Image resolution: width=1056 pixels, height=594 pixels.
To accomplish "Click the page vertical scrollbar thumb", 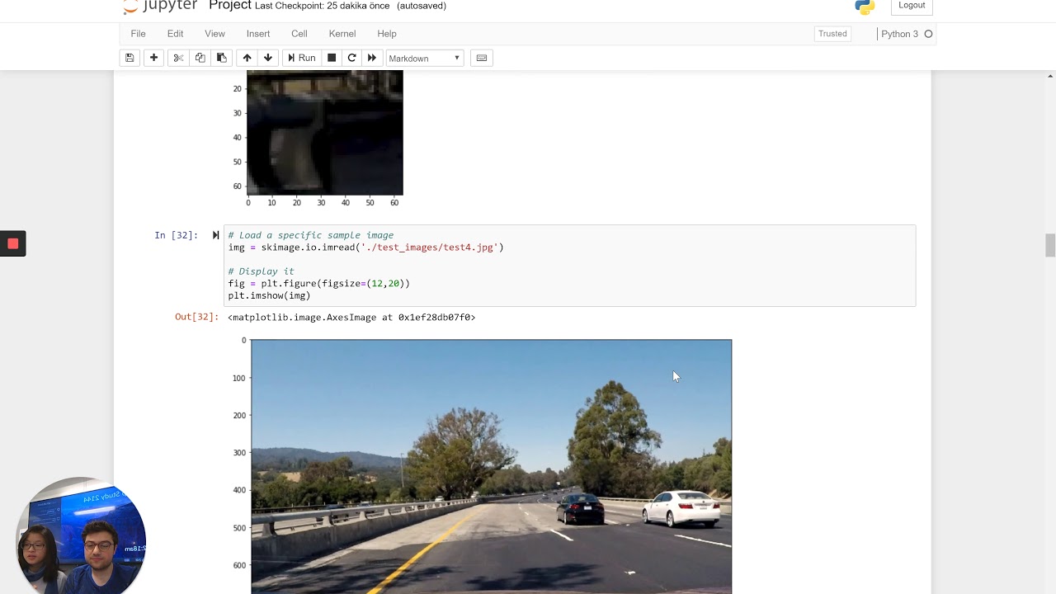I will pos(1050,246).
